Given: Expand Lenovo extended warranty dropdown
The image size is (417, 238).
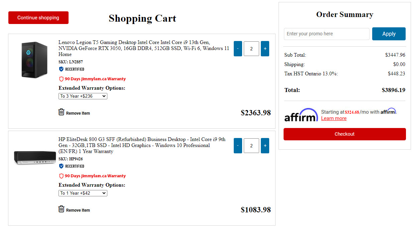Looking at the screenshot, I should point(83,96).
